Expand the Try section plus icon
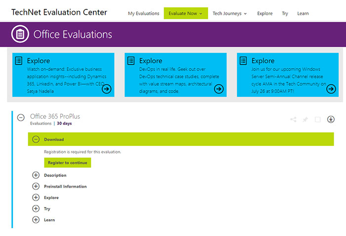 click(36, 208)
